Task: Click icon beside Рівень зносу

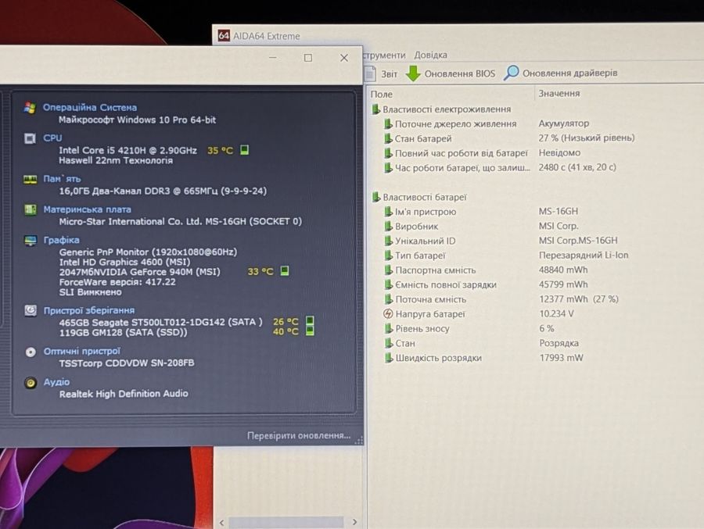Action: (388, 328)
